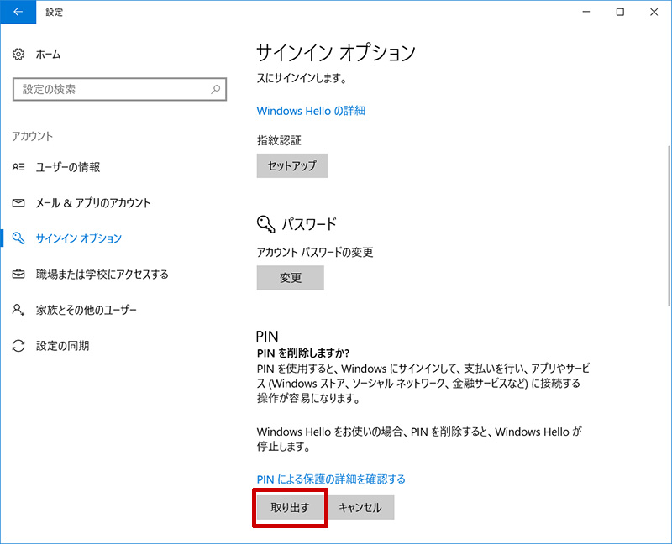Viewport: 672px width, 544px height.
Task: Click the アカウント sidebar header
Action: (x=33, y=136)
